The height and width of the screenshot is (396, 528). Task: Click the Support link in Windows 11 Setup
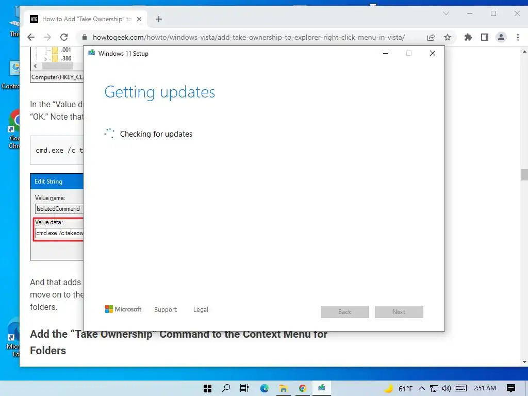point(166,309)
